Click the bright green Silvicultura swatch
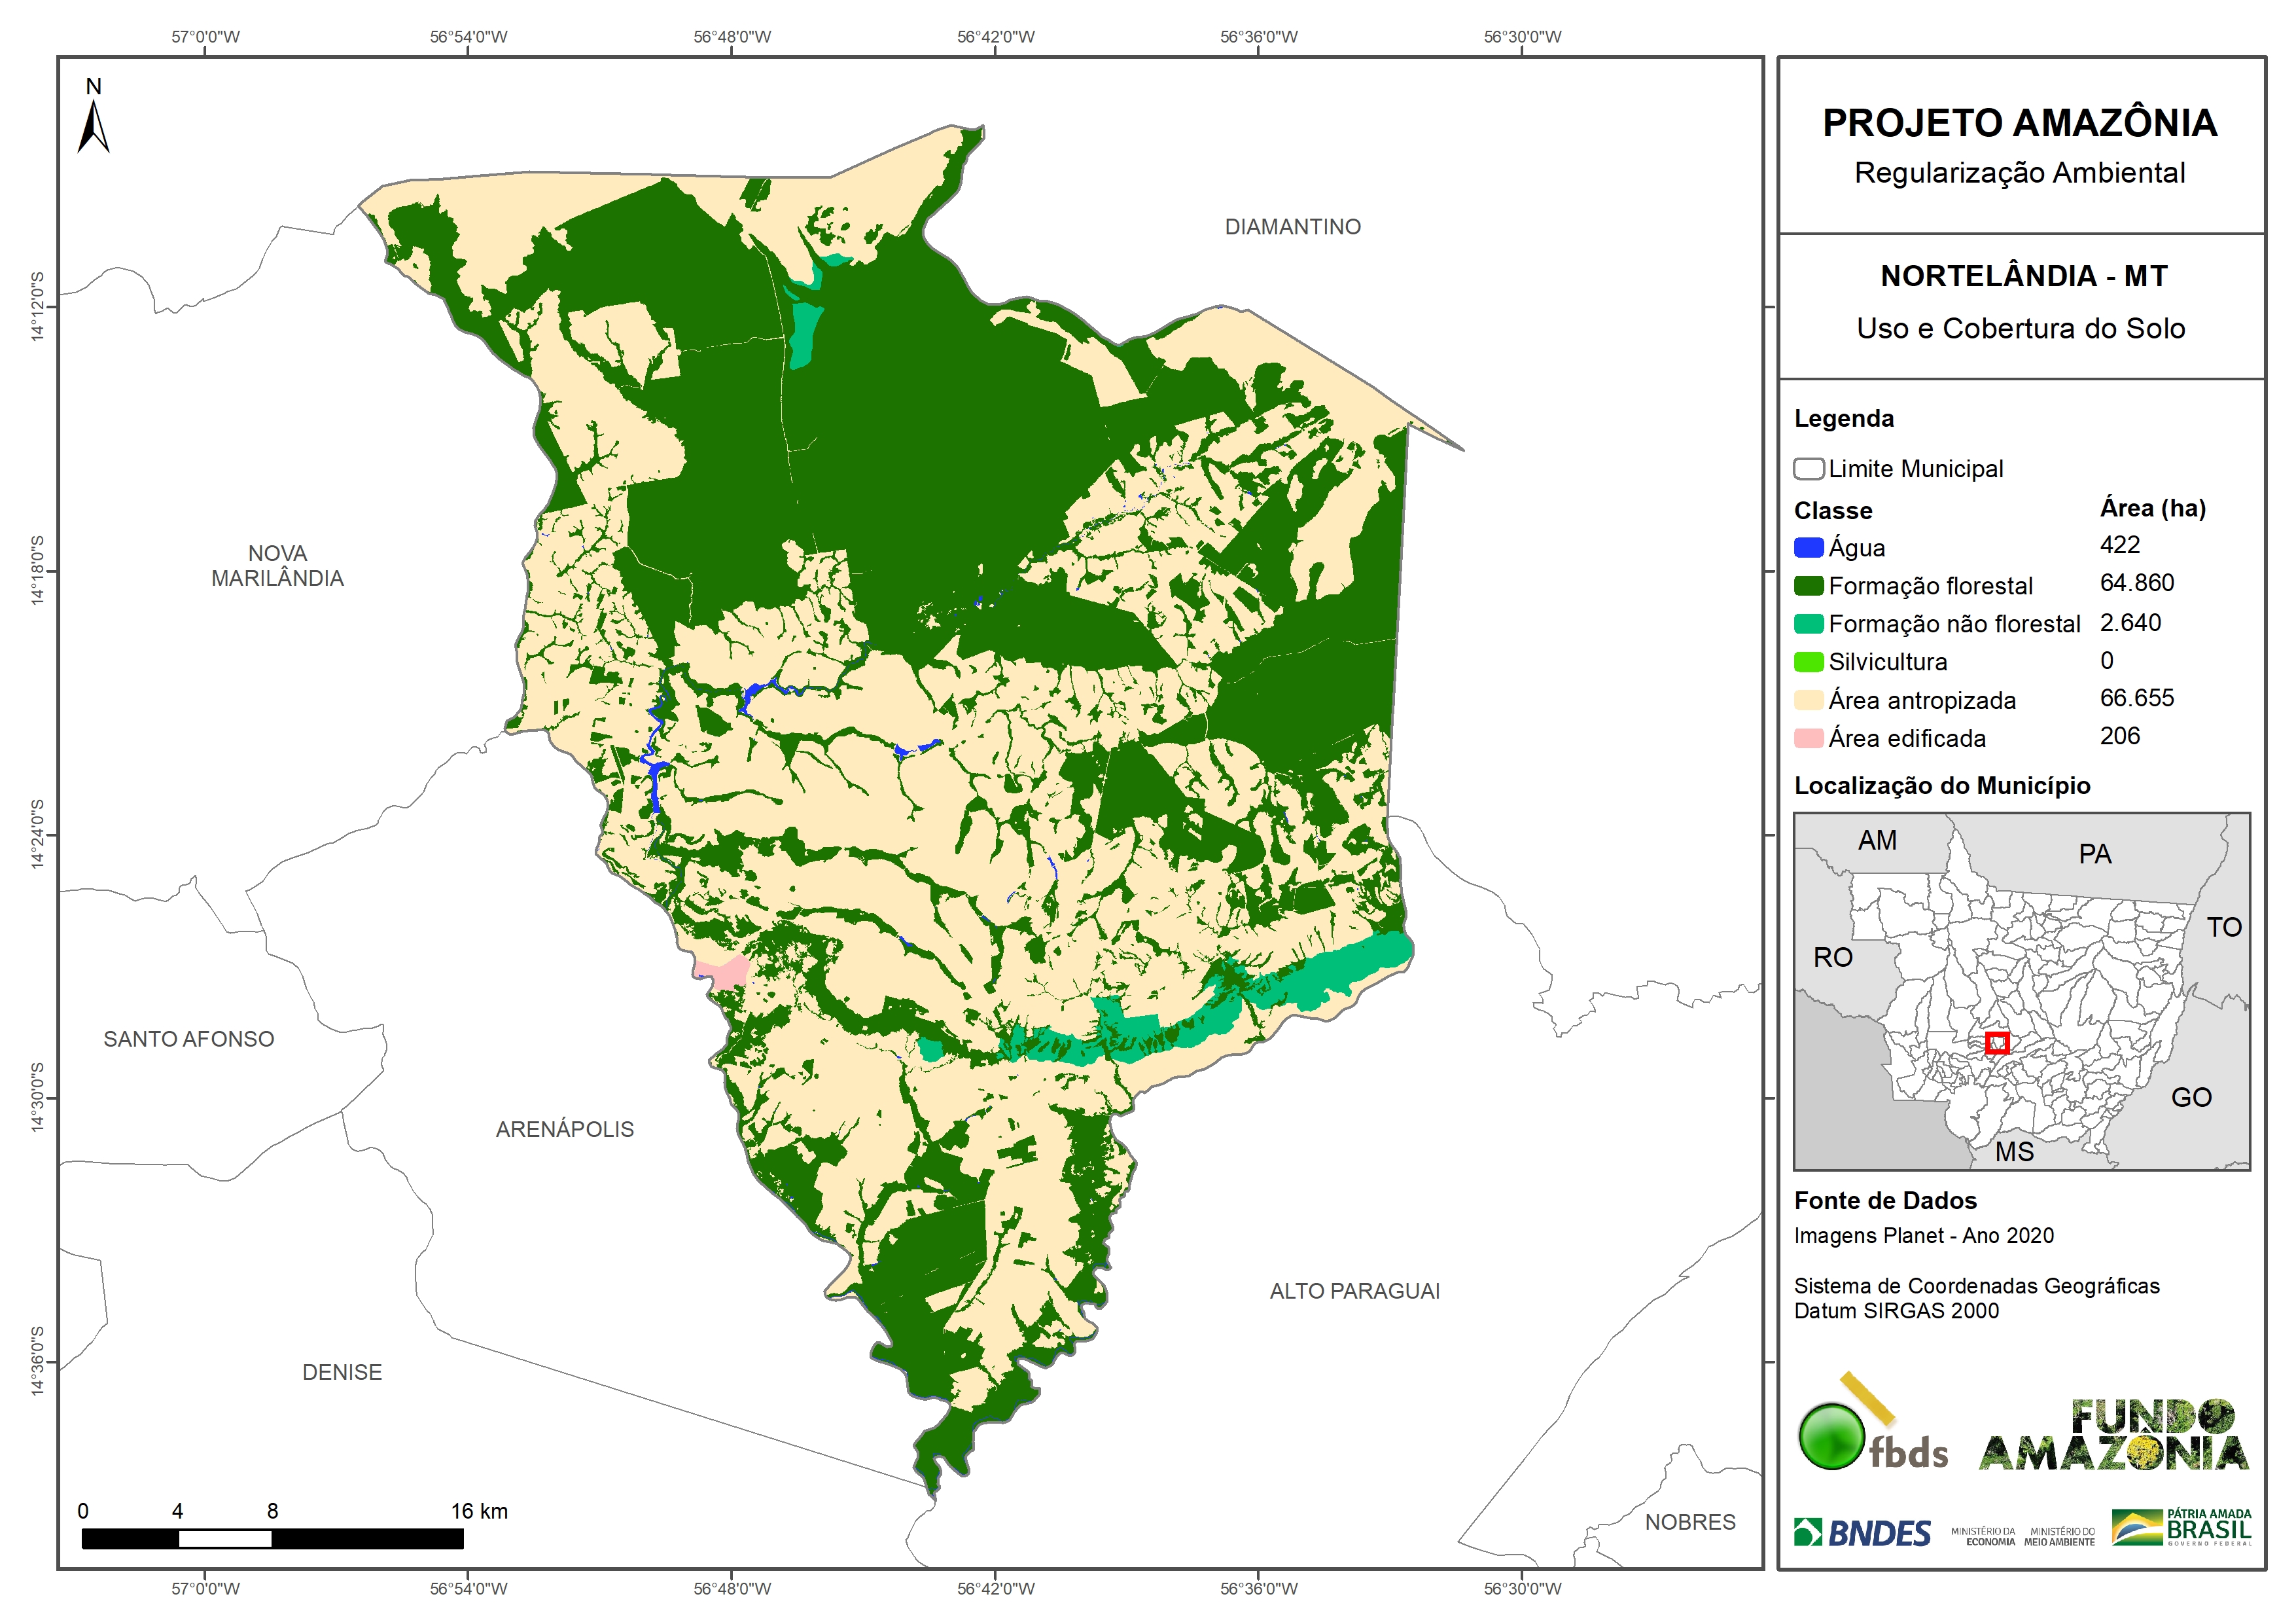2296x1624 pixels. tap(1808, 662)
